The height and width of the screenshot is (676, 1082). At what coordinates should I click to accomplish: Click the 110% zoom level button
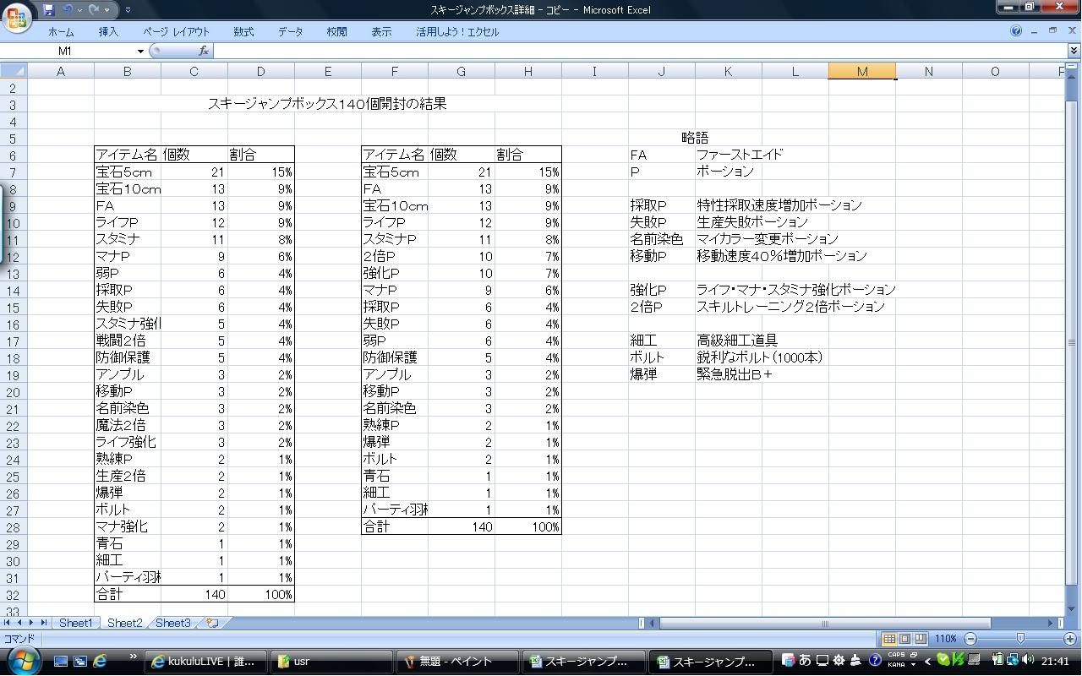pos(945,639)
